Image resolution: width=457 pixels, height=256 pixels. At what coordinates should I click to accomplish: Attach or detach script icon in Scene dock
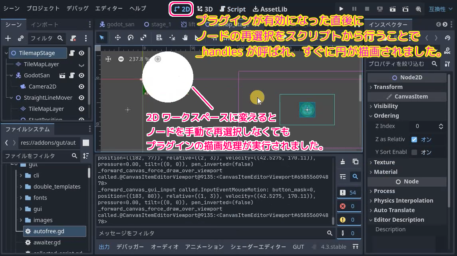point(73,38)
